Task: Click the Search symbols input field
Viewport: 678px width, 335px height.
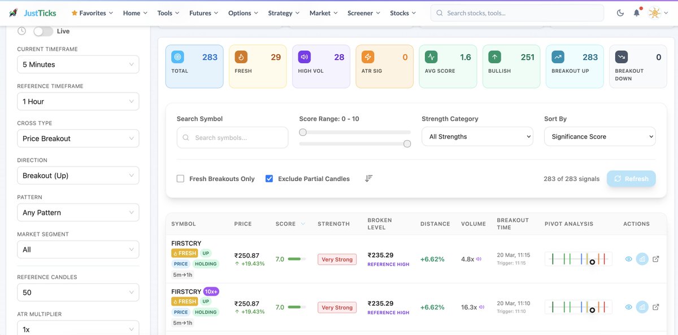Action: (232, 138)
